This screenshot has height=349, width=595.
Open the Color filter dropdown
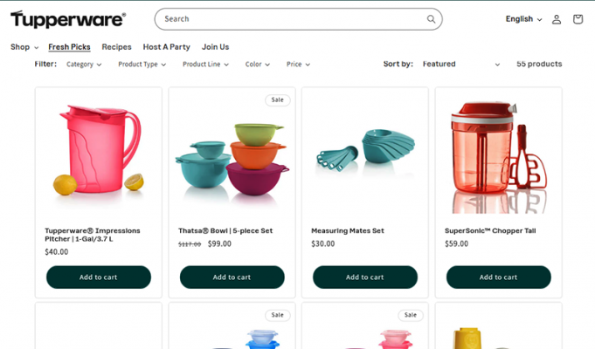(x=258, y=65)
